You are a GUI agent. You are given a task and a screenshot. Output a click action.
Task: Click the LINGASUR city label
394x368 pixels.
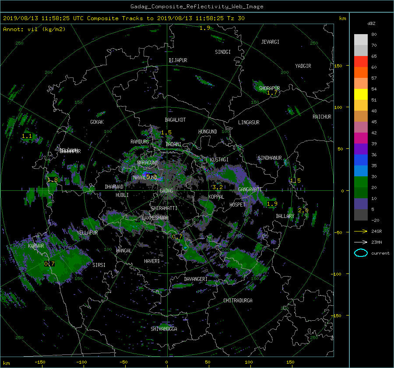pyautogui.click(x=249, y=123)
